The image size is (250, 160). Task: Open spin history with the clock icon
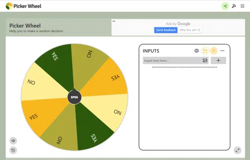coord(13,150)
